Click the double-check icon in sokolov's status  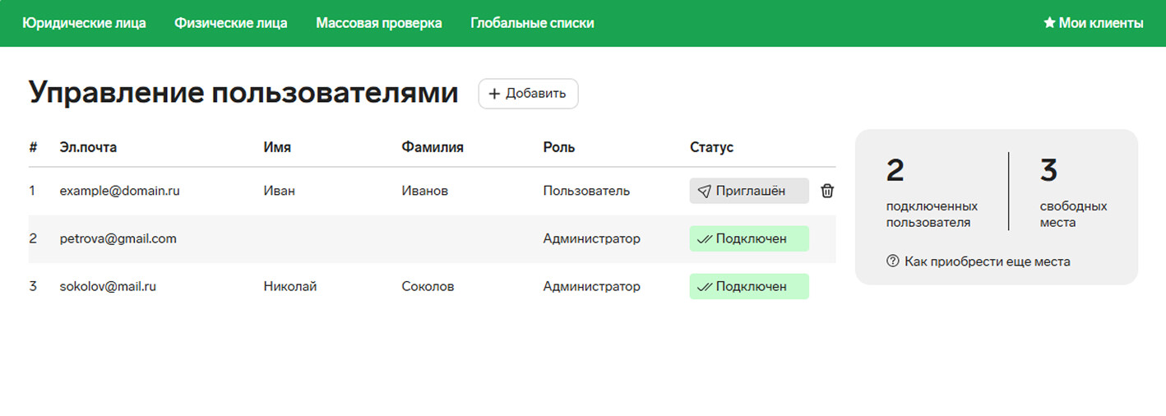click(x=704, y=287)
